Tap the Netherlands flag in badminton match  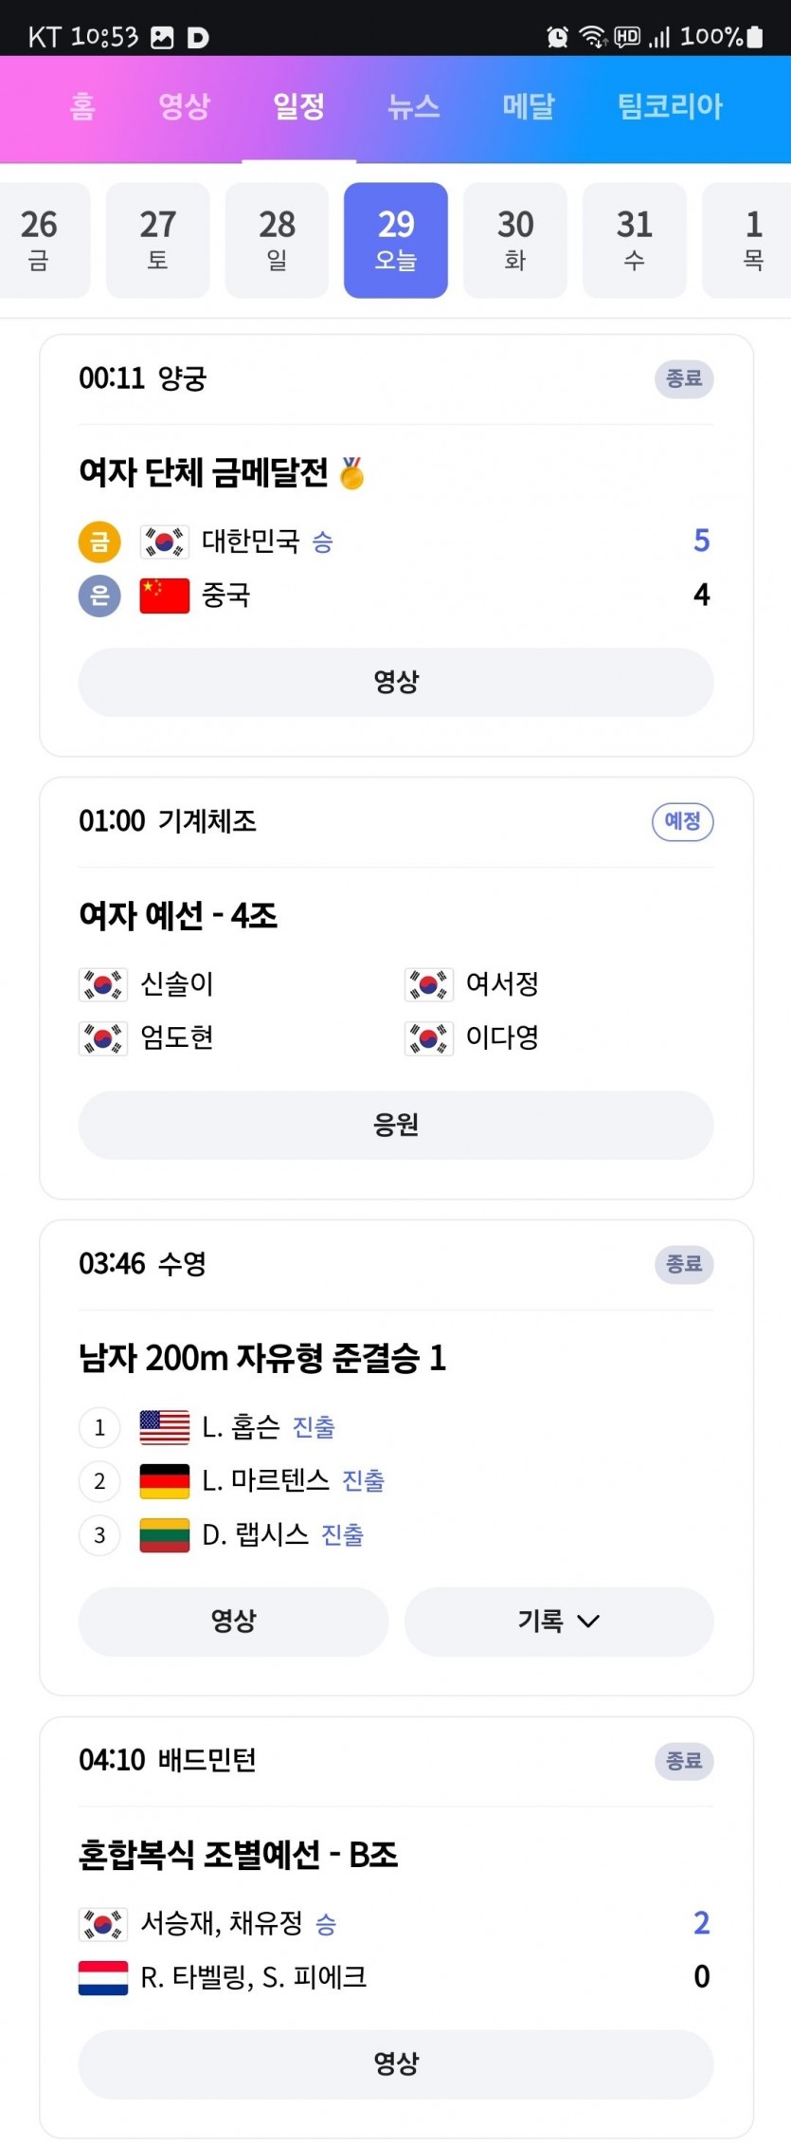pos(103,1978)
